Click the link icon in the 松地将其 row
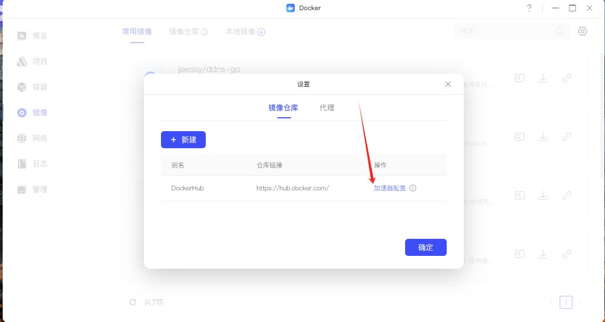 [567, 195]
